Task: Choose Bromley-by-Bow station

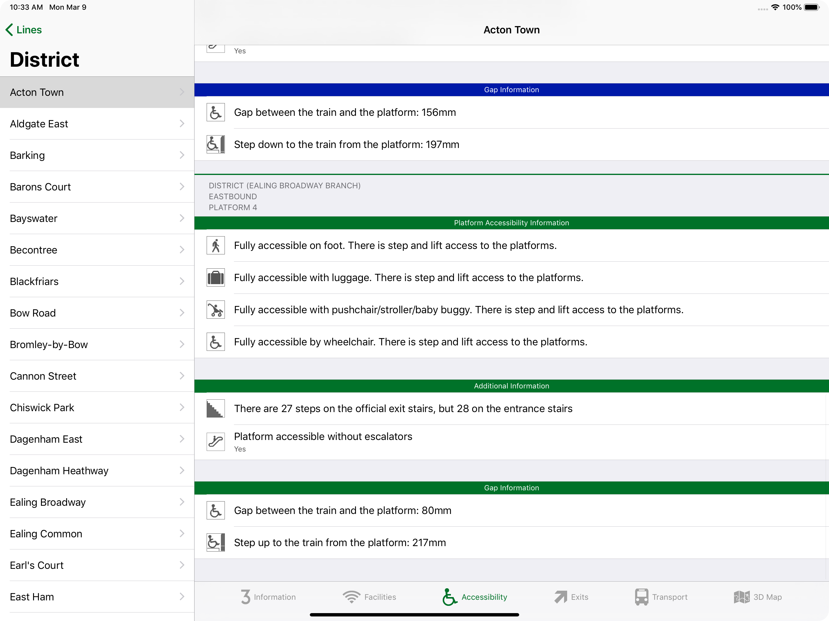Action: pyautogui.click(x=97, y=344)
